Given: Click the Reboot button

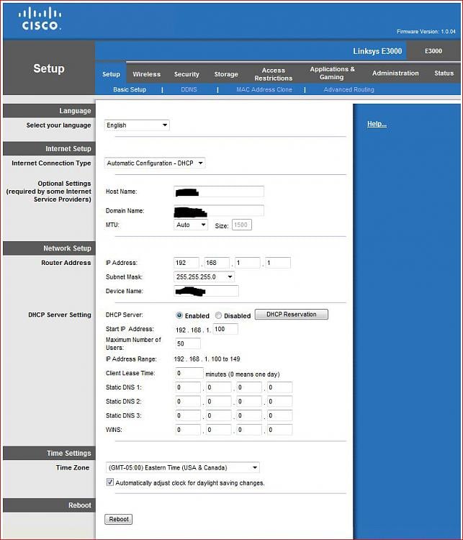Looking at the screenshot, I should (x=119, y=519).
